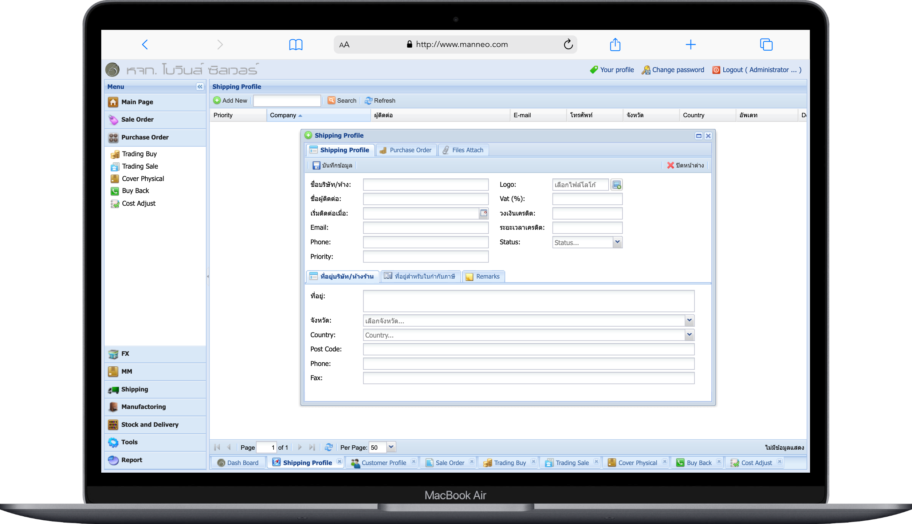This screenshot has height=524, width=912.
Task: Open Main Page in the menu
Action: pos(155,102)
